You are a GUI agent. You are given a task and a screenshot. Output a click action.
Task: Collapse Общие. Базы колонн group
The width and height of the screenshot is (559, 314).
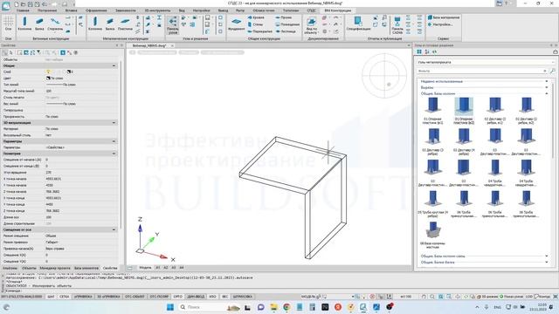[x=547, y=93]
